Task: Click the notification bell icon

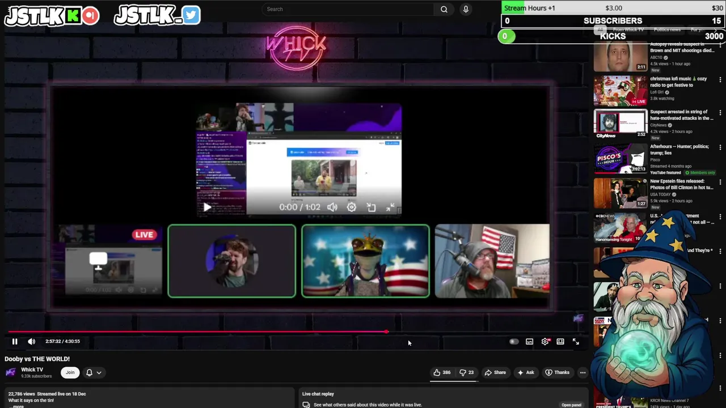Action: pyautogui.click(x=89, y=372)
